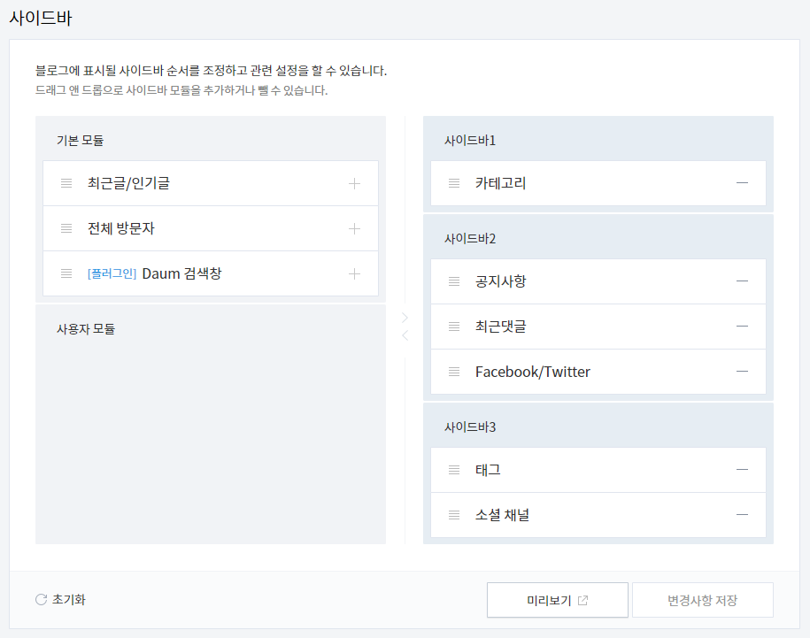Screen dimensions: 810x638
Task: Click drag handle of 최근글/인기글 row
Action: tap(66, 183)
